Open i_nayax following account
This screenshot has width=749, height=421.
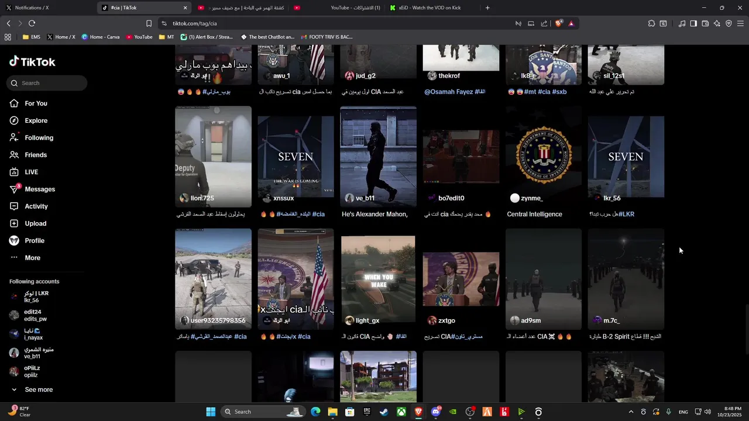(x=26, y=334)
